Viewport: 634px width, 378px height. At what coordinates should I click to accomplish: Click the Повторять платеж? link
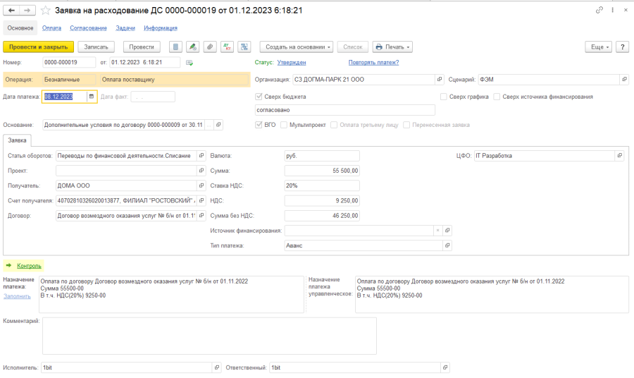pos(373,63)
